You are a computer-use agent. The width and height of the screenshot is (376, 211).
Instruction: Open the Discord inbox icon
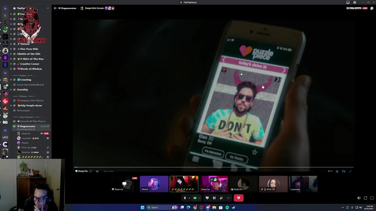348,2
